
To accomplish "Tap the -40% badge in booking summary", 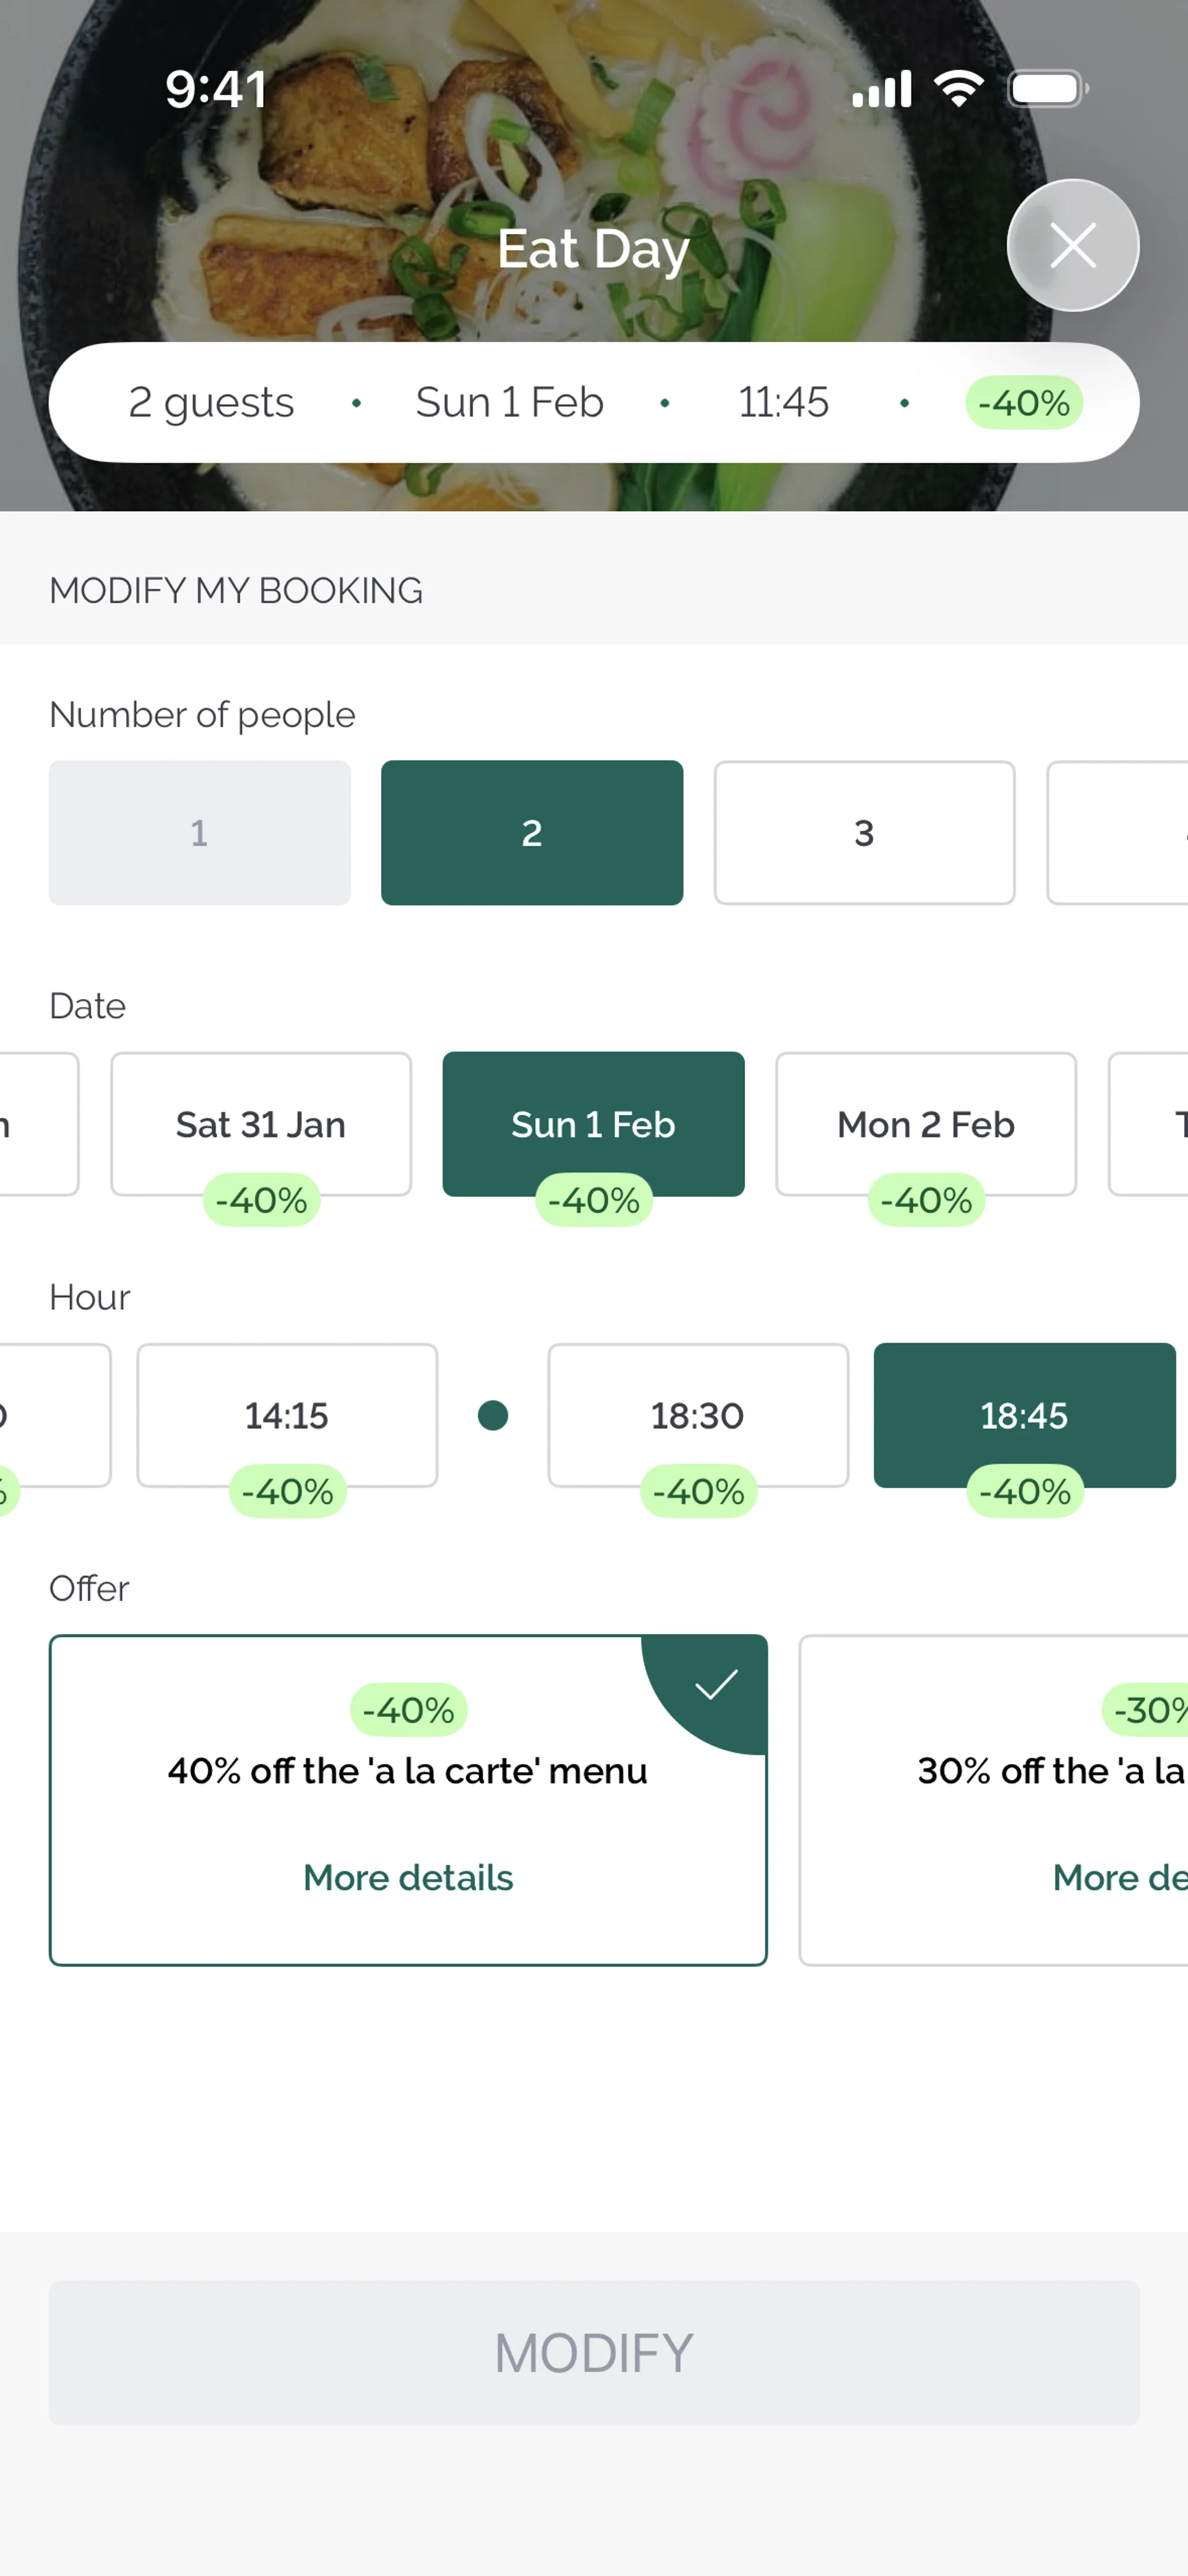I will pos(1023,403).
